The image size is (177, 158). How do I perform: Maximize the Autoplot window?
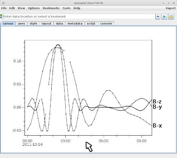click(x=168, y=3)
